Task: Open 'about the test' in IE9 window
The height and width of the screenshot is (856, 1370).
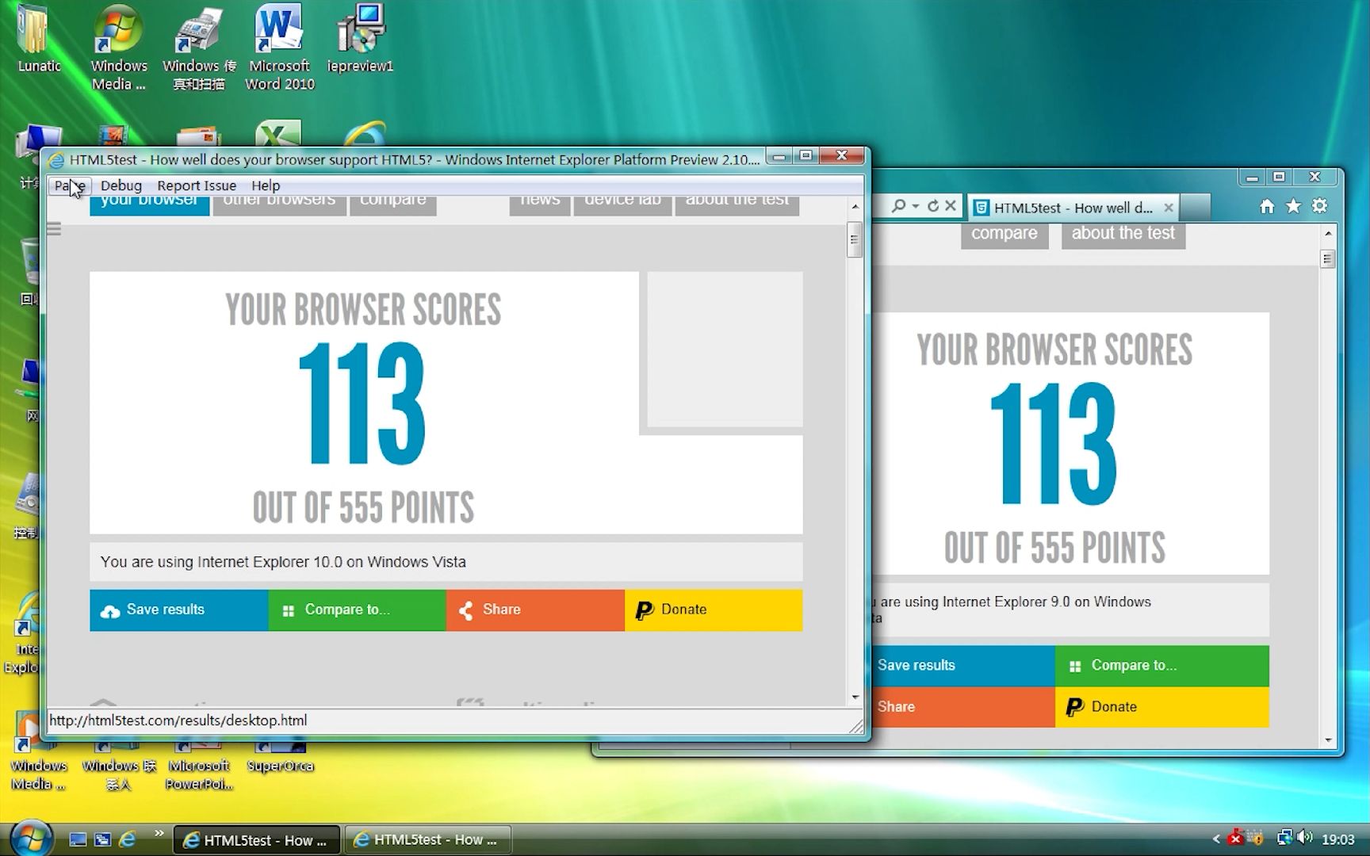Action: coord(1123,235)
